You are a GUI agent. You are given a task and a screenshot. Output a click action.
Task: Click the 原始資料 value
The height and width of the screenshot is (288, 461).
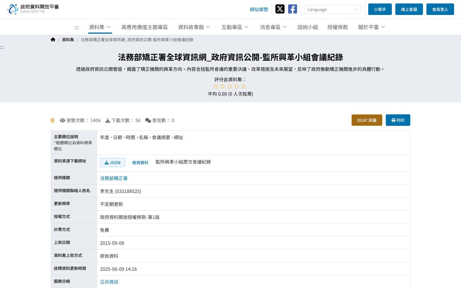[109, 256]
